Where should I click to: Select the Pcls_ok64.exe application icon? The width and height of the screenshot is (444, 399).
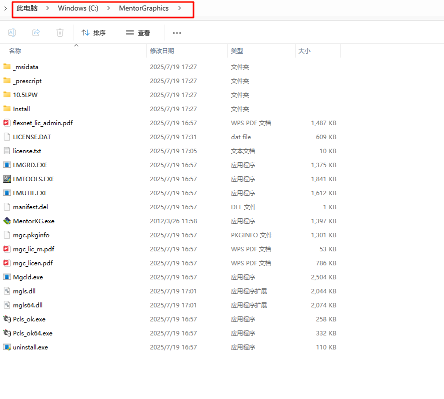pyautogui.click(x=7, y=333)
